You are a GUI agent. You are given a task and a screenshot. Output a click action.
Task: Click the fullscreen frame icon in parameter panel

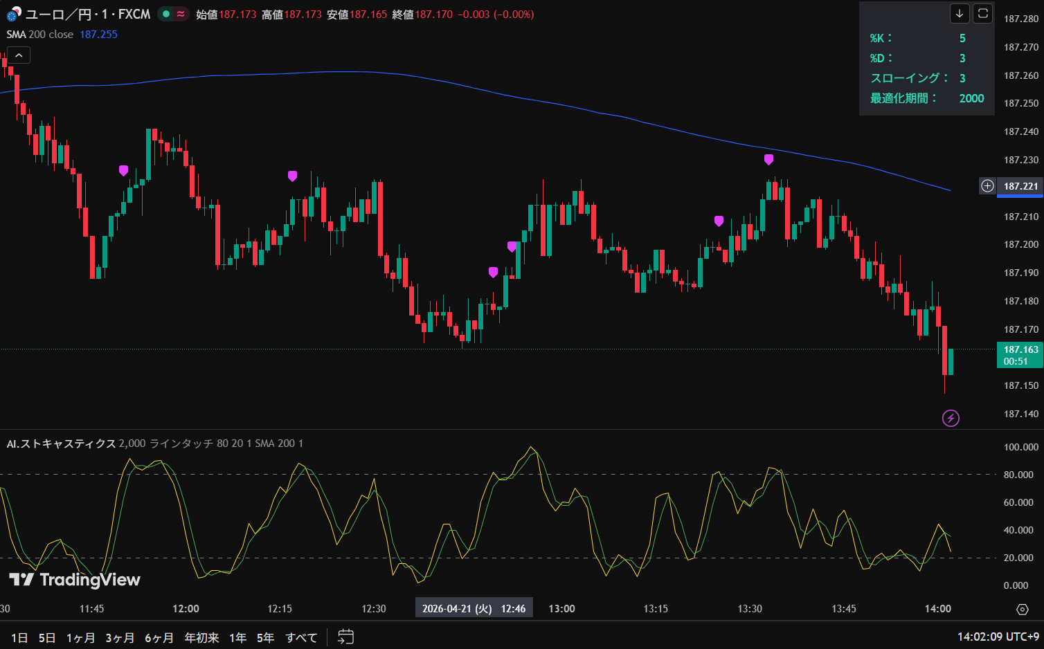(982, 13)
